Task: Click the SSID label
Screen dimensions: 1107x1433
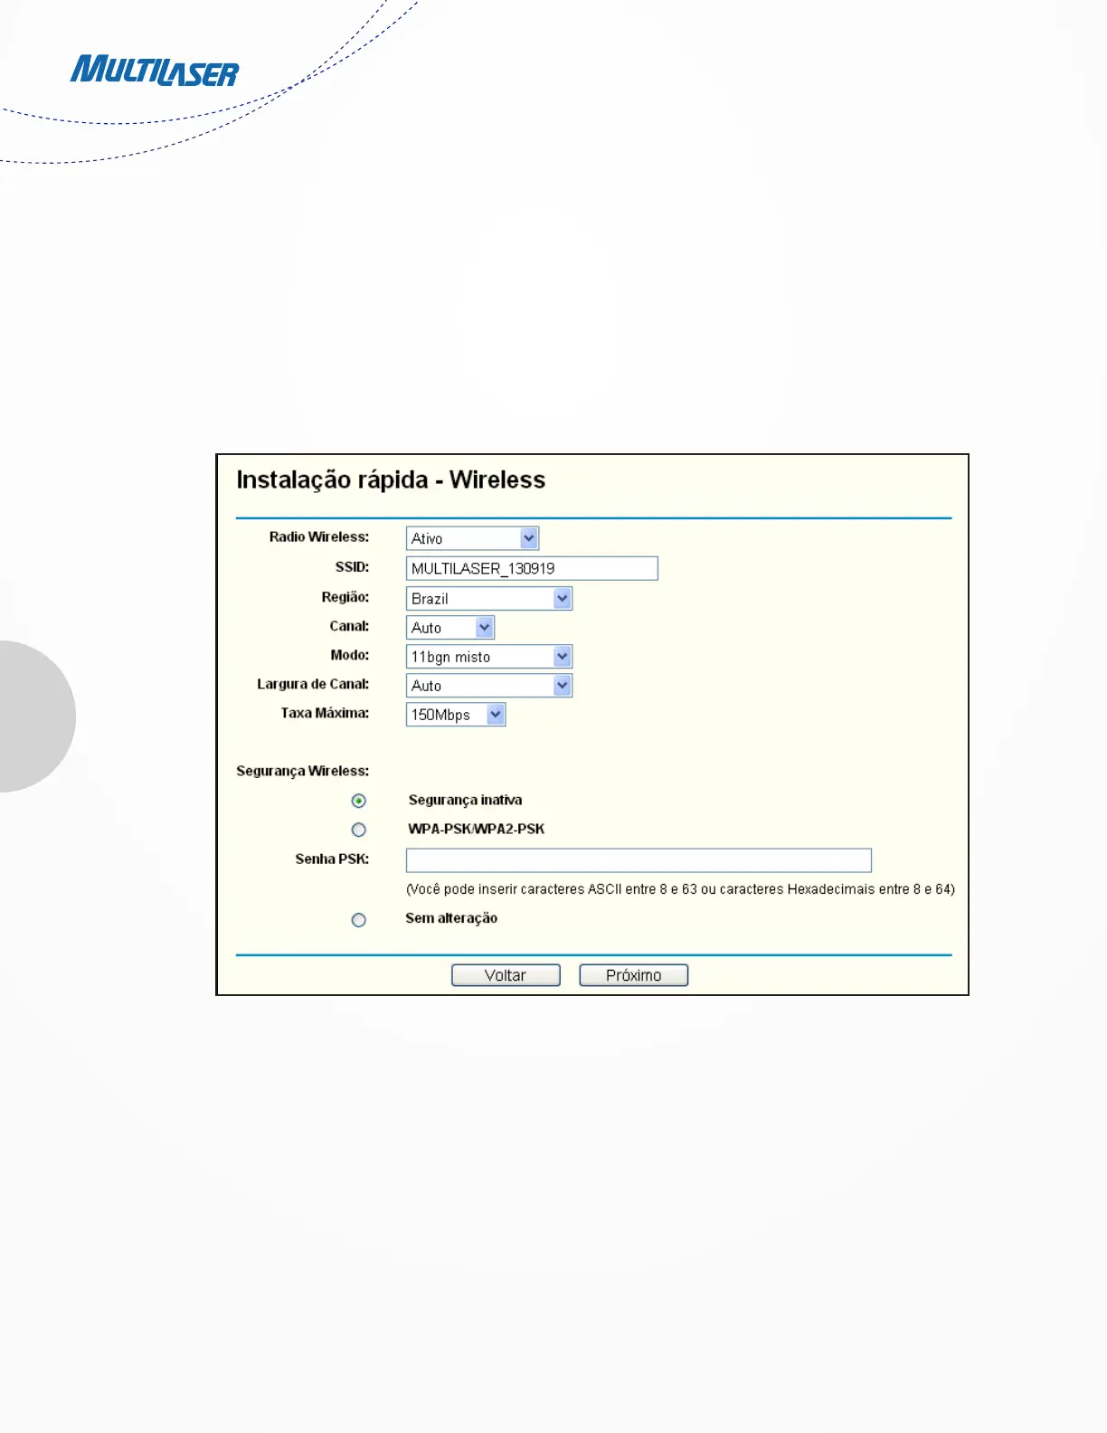Action: tap(352, 567)
